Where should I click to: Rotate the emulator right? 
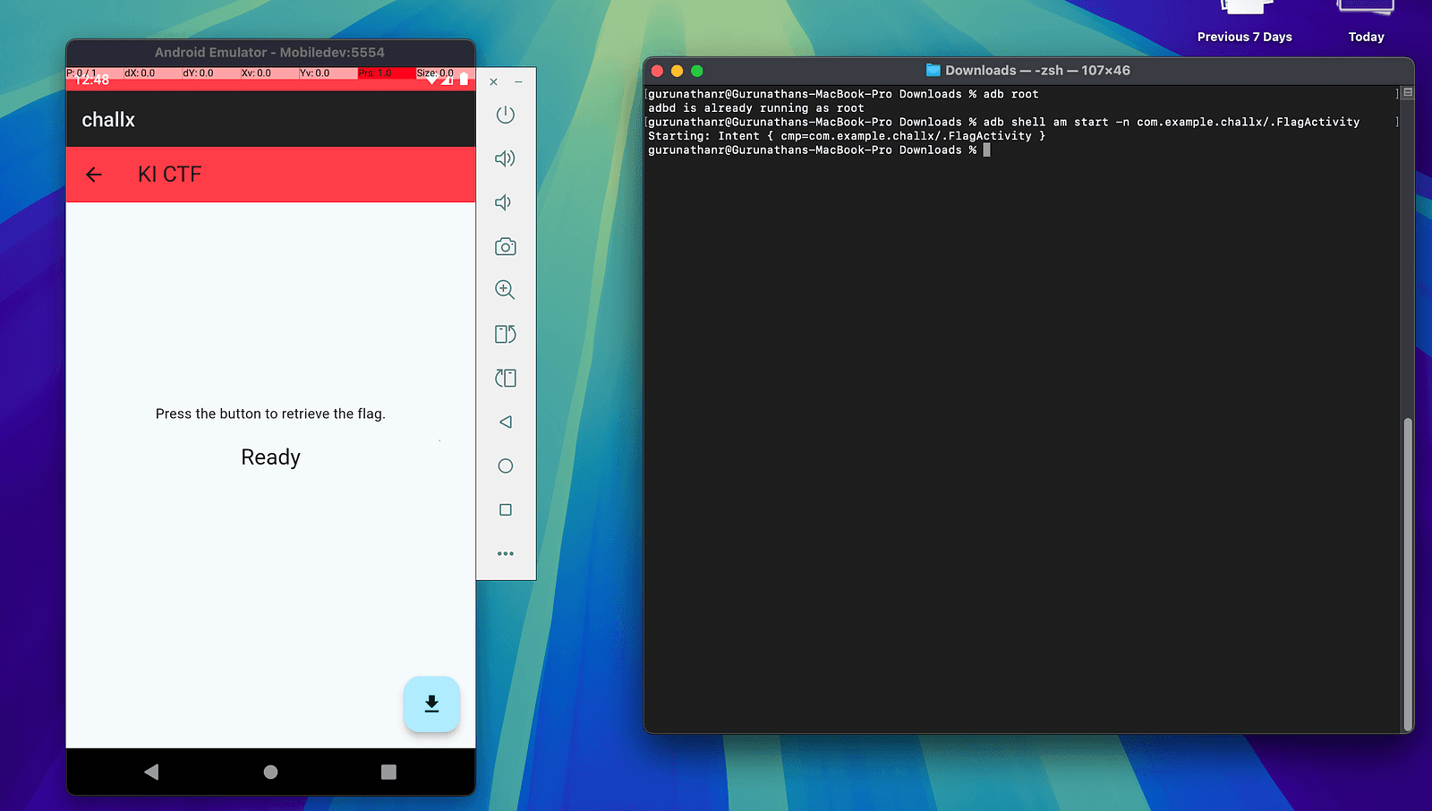tap(505, 334)
